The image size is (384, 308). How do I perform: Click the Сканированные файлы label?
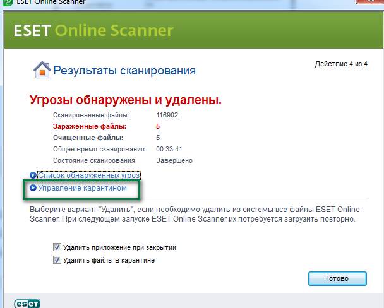click(91, 115)
